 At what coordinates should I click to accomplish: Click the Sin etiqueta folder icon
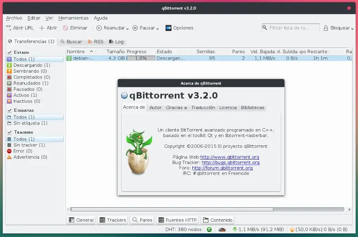[9, 123]
